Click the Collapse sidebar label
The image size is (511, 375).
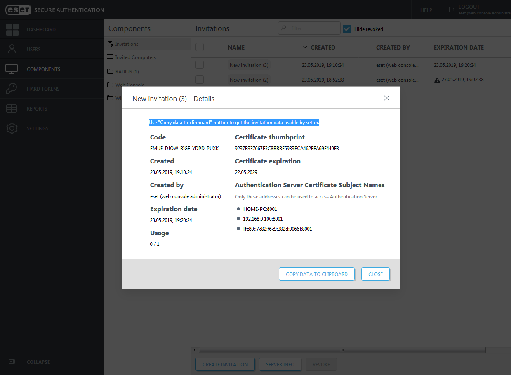pos(38,362)
